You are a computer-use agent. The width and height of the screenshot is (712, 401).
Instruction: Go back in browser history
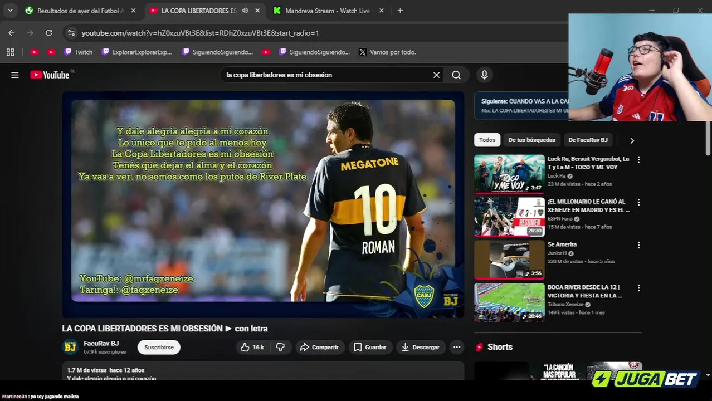[12, 33]
